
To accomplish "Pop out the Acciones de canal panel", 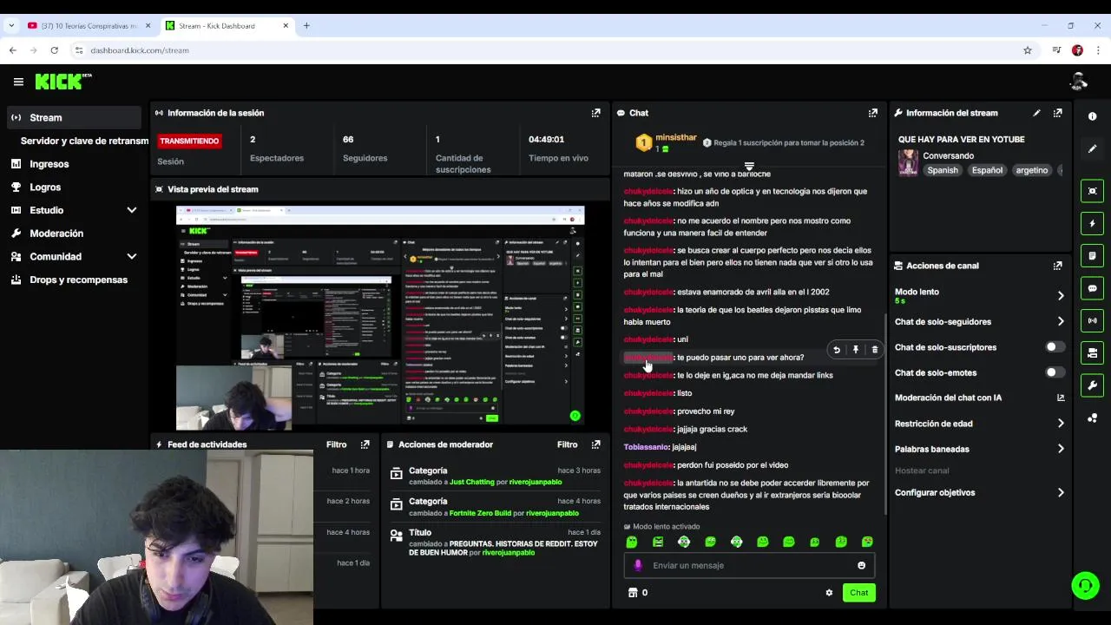I will (x=1057, y=266).
